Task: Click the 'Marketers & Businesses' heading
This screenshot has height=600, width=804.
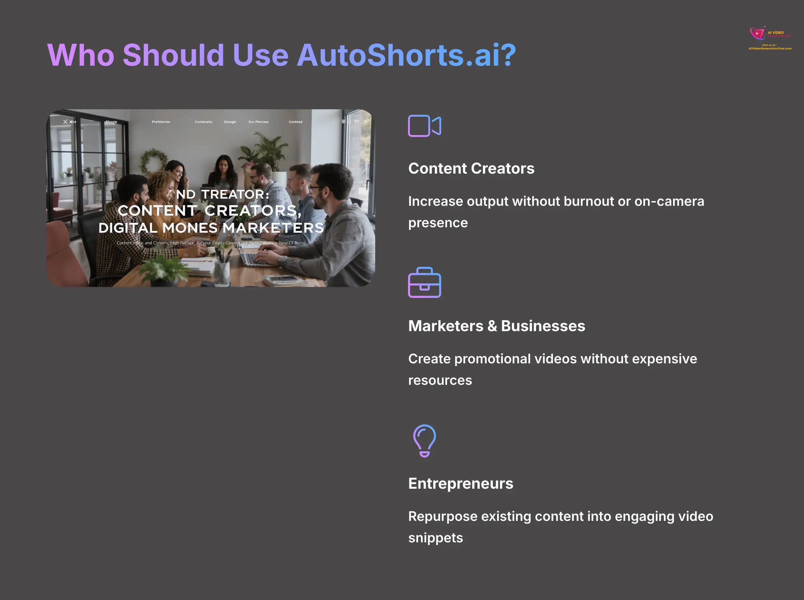Action: (496, 326)
